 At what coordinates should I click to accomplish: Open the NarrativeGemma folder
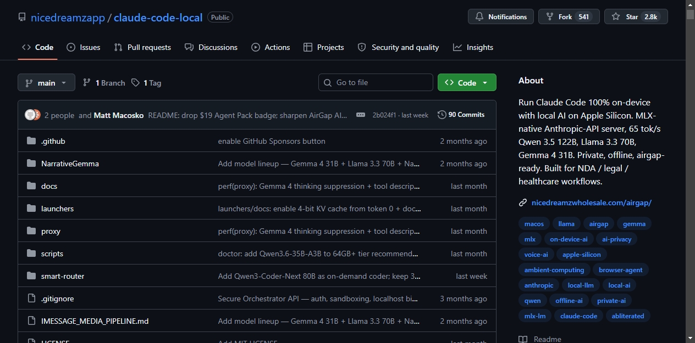70,164
